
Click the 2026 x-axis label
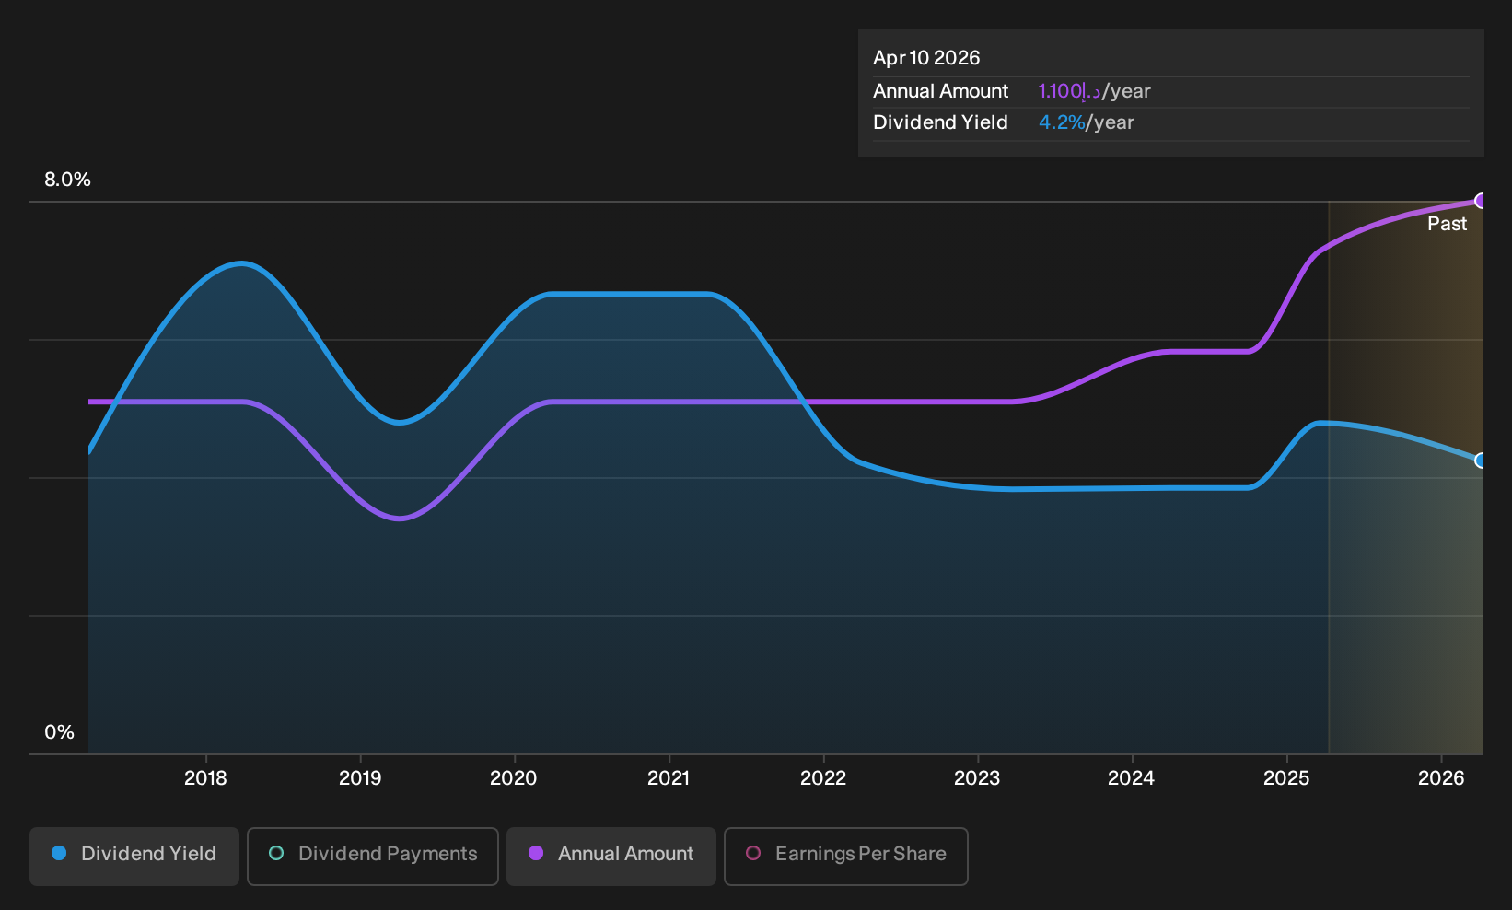coord(1441,778)
